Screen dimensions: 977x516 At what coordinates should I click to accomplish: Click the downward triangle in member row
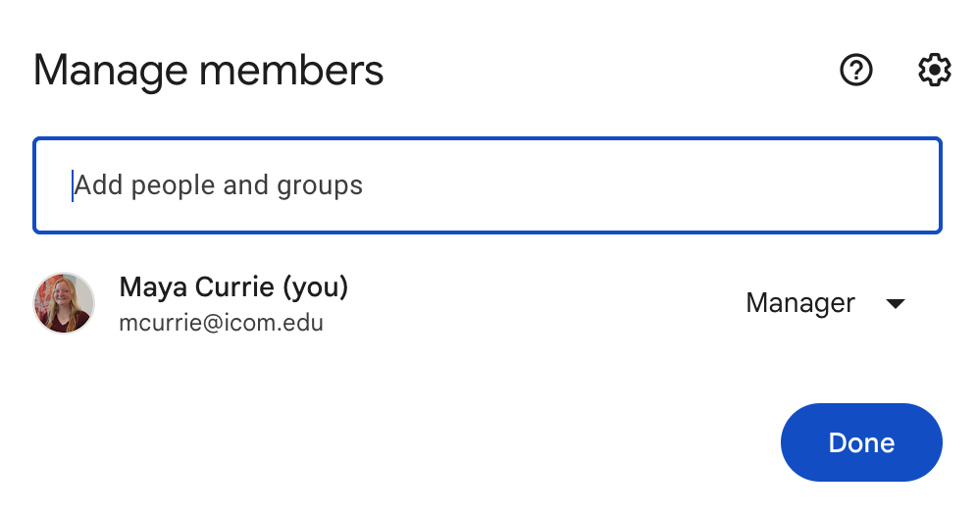(896, 304)
